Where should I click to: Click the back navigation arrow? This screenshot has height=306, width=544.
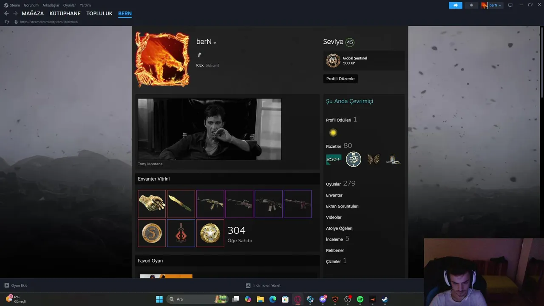click(x=6, y=14)
